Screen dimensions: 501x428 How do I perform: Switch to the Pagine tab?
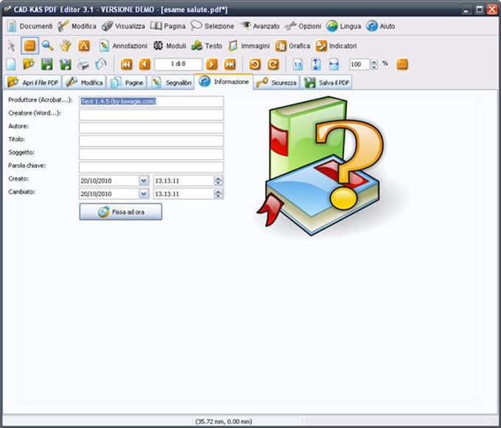click(127, 83)
